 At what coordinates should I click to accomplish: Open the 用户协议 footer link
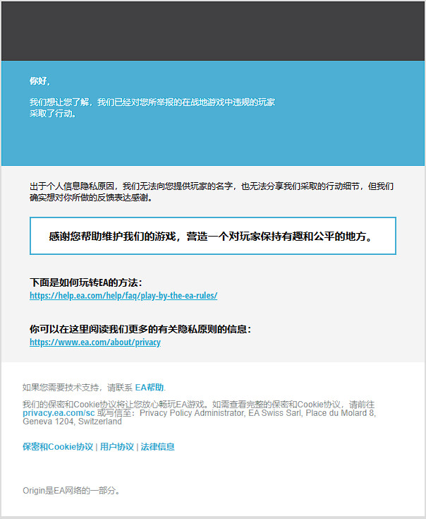(117, 447)
